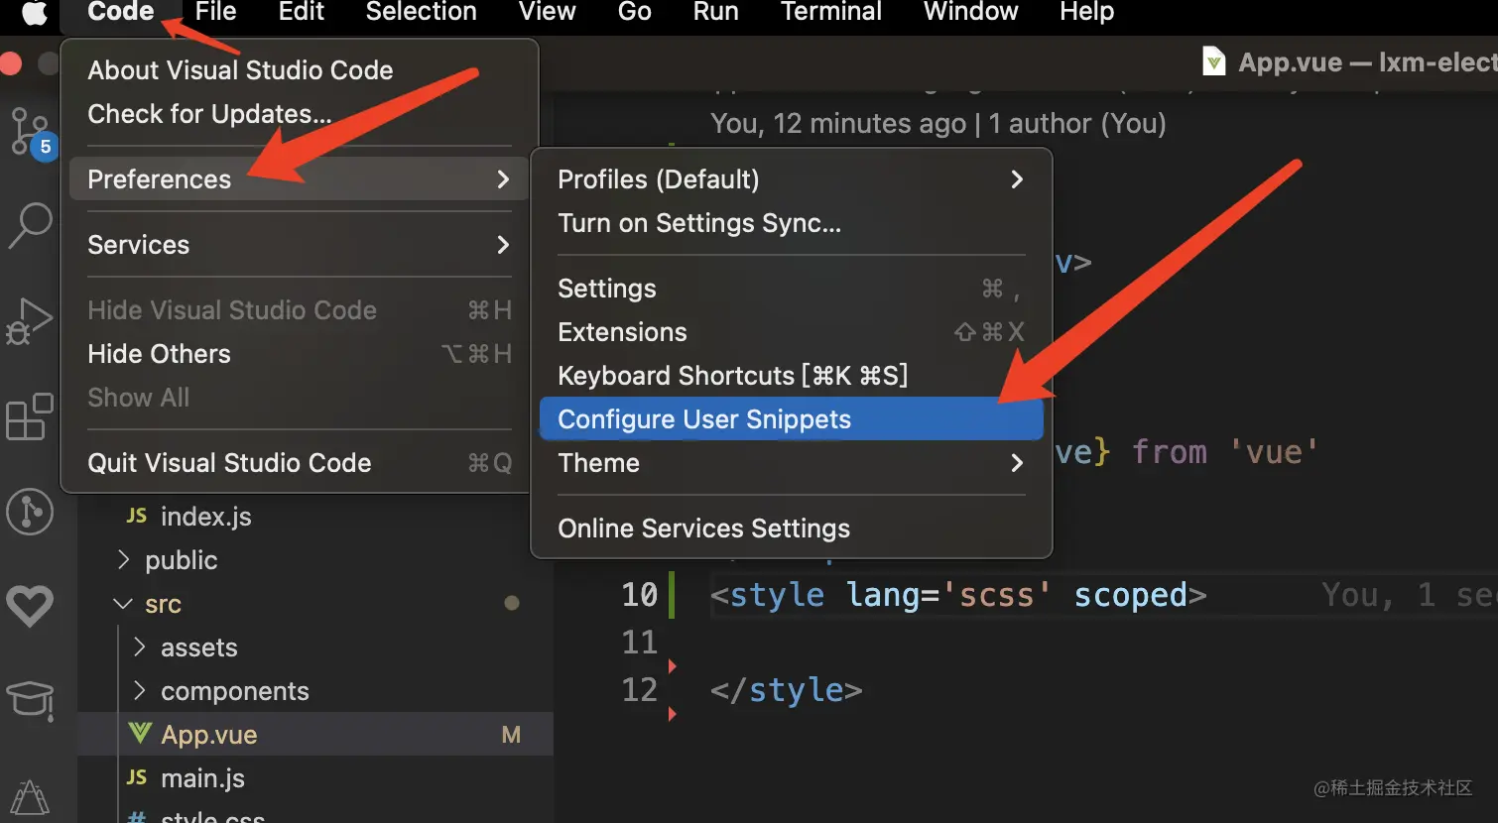1498x823 pixels.
Task: Choose Check for Updates...
Action: pyautogui.click(x=300, y=114)
